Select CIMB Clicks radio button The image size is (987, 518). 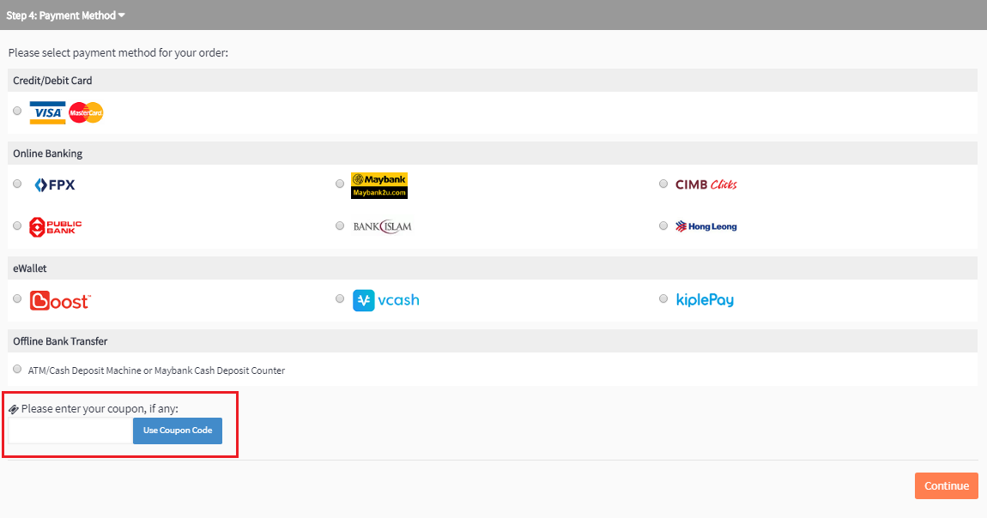[663, 184]
